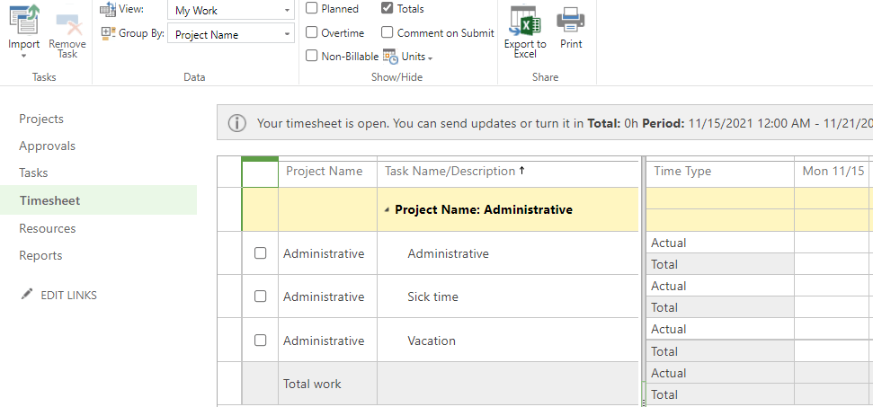Click the Actual Mon 11/15 cell for Administrative task

tap(833, 243)
